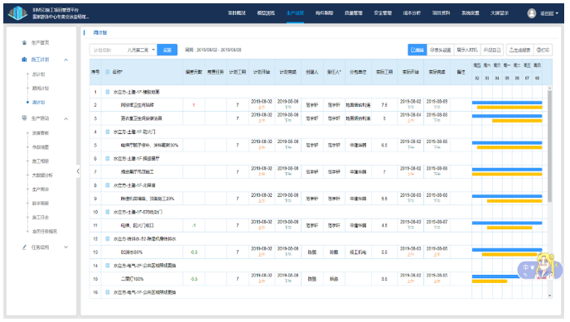Viewport: 570px width, 322px height.
Task: Click the table's vertical scrollbar thumb
Action: pos(549,147)
